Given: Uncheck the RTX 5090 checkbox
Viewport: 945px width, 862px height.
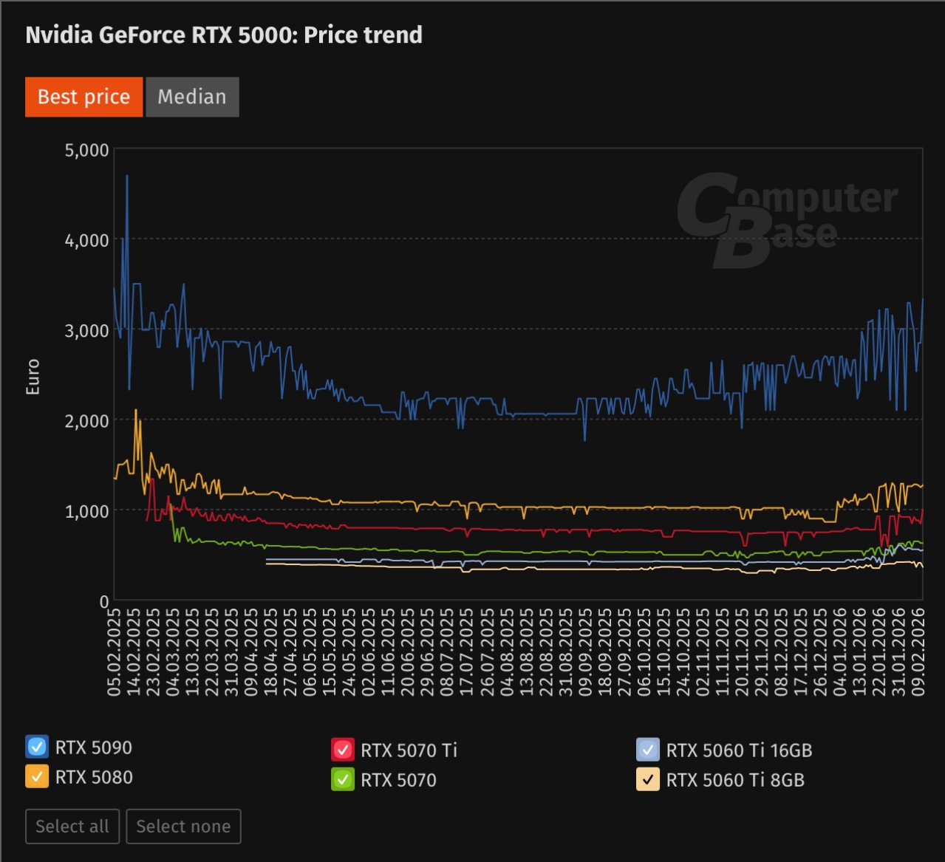Looking at the screenshot, I should (x=37, y=747).
